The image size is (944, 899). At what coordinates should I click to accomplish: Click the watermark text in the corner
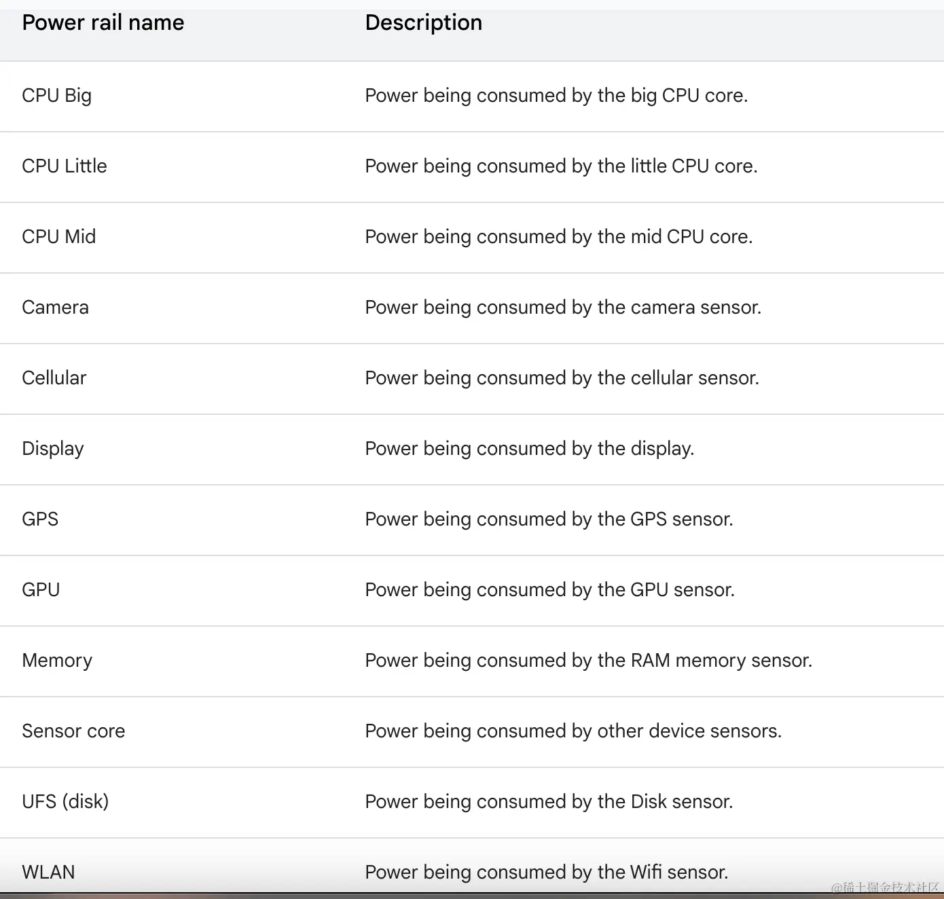884,887
